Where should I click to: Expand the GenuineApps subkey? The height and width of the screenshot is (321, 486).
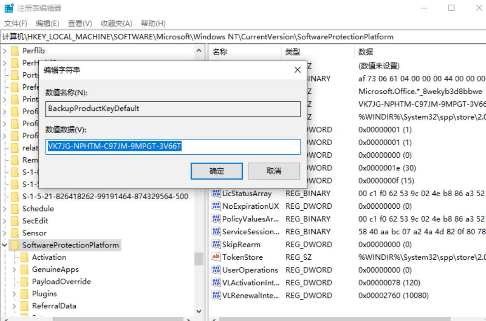tap(14, 270)
